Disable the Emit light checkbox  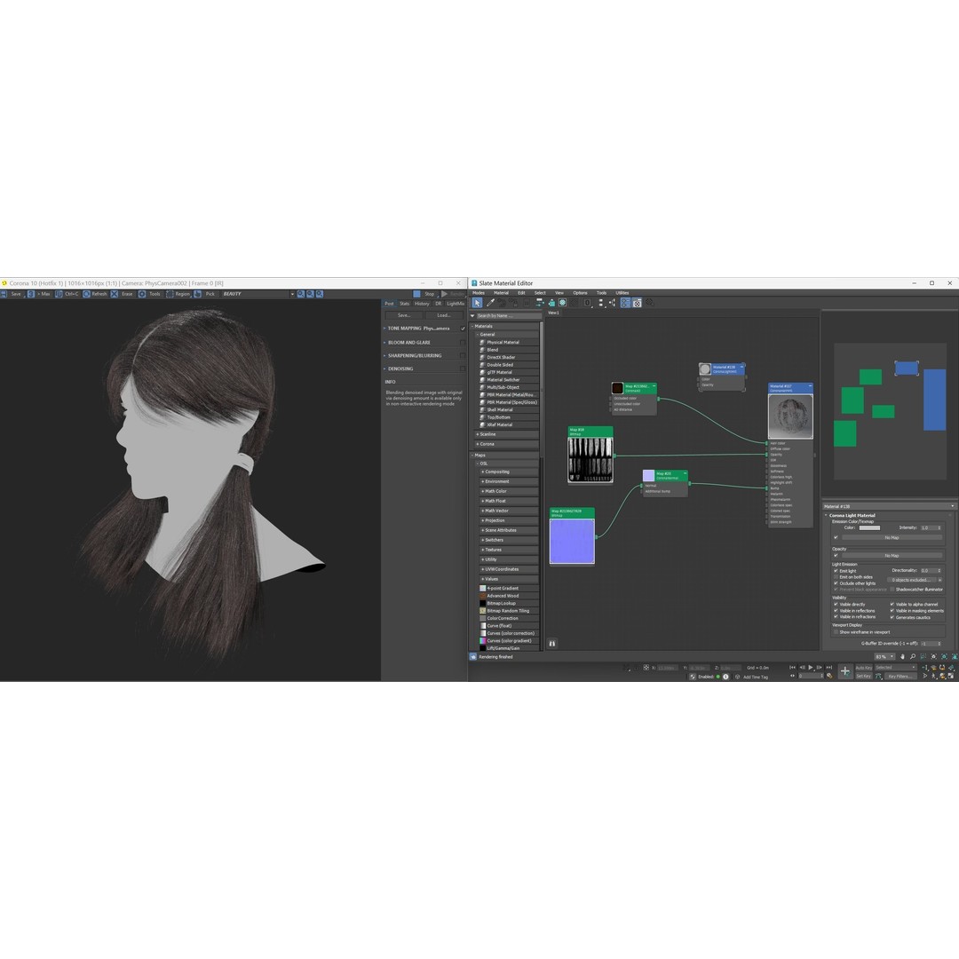pos(836,571)
